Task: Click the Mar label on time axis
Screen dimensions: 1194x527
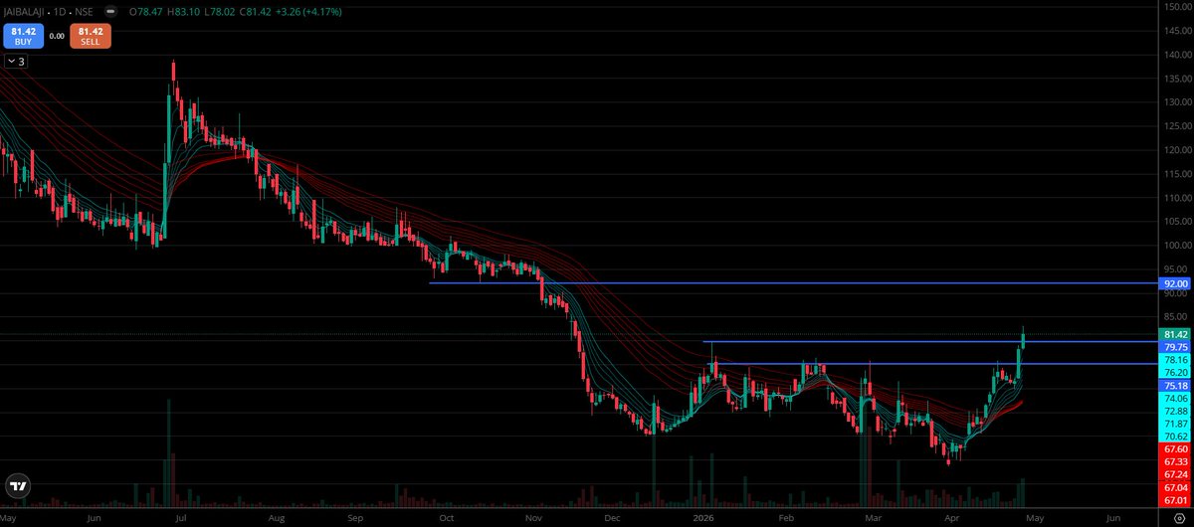Action: coord(873,518)
